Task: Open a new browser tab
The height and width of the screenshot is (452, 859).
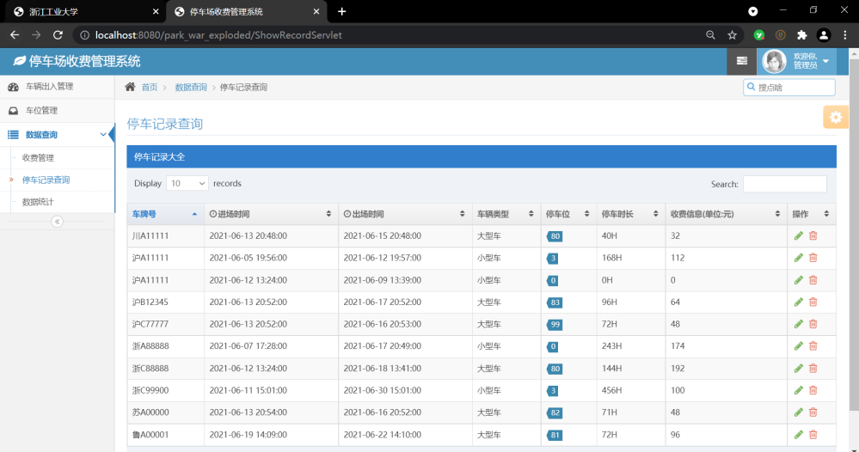Action: click(342, 11)
